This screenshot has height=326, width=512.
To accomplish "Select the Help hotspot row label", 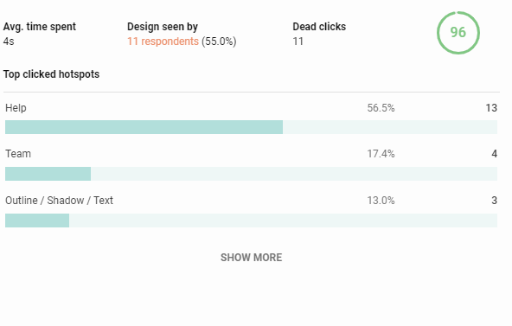I will pyautogui.click(x=16, y=108).
